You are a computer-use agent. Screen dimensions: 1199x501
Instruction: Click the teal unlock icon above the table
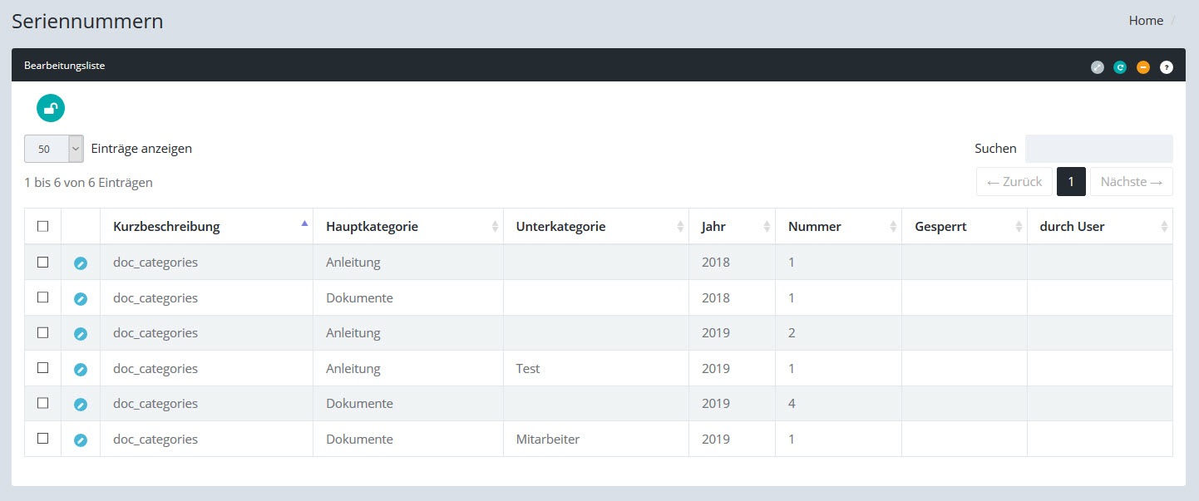point(51,108)
